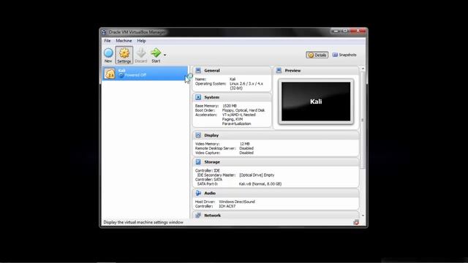468x263 pixels.
Task: Click the VirtualBox title bar icon
Action: pos(104,32)
